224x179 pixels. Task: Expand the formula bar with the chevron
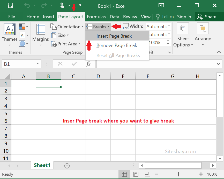click(x=218, y=64)
